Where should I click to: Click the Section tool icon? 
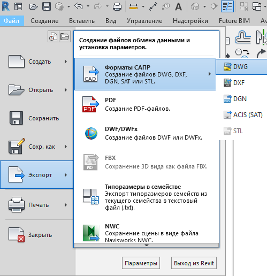213,6
